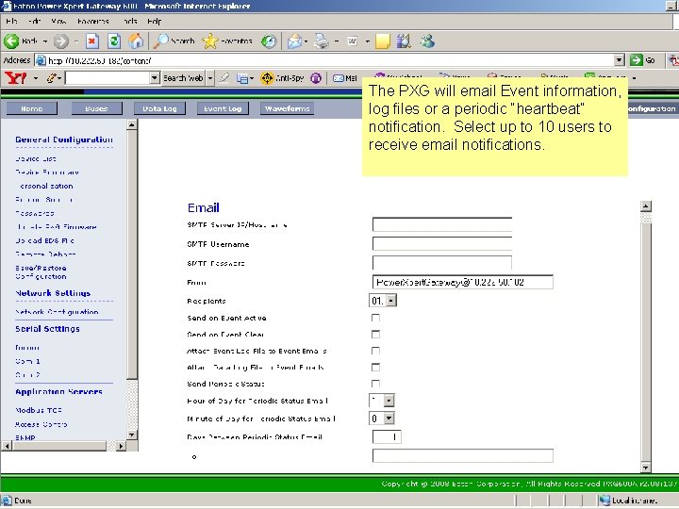Image resolution: width=679 pixels, height=509 pixels.
Task: Click the Edit with Word icon
Action: click(353, 41)
